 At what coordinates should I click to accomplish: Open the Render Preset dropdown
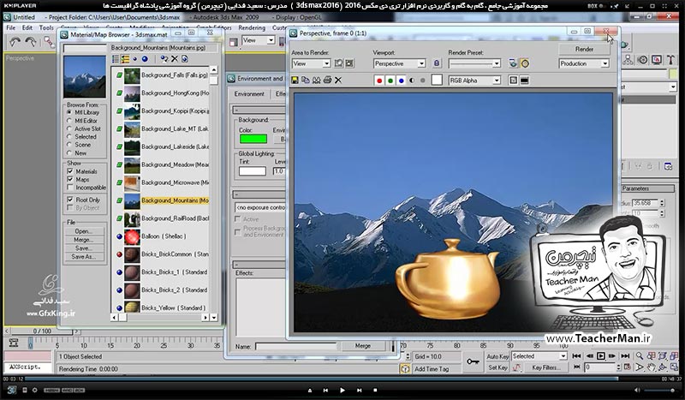(x=474, y=63)
